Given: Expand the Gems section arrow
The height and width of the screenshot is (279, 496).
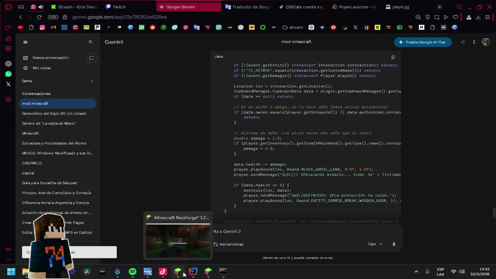Looking at the screenshot, I should tap(92, 81).
